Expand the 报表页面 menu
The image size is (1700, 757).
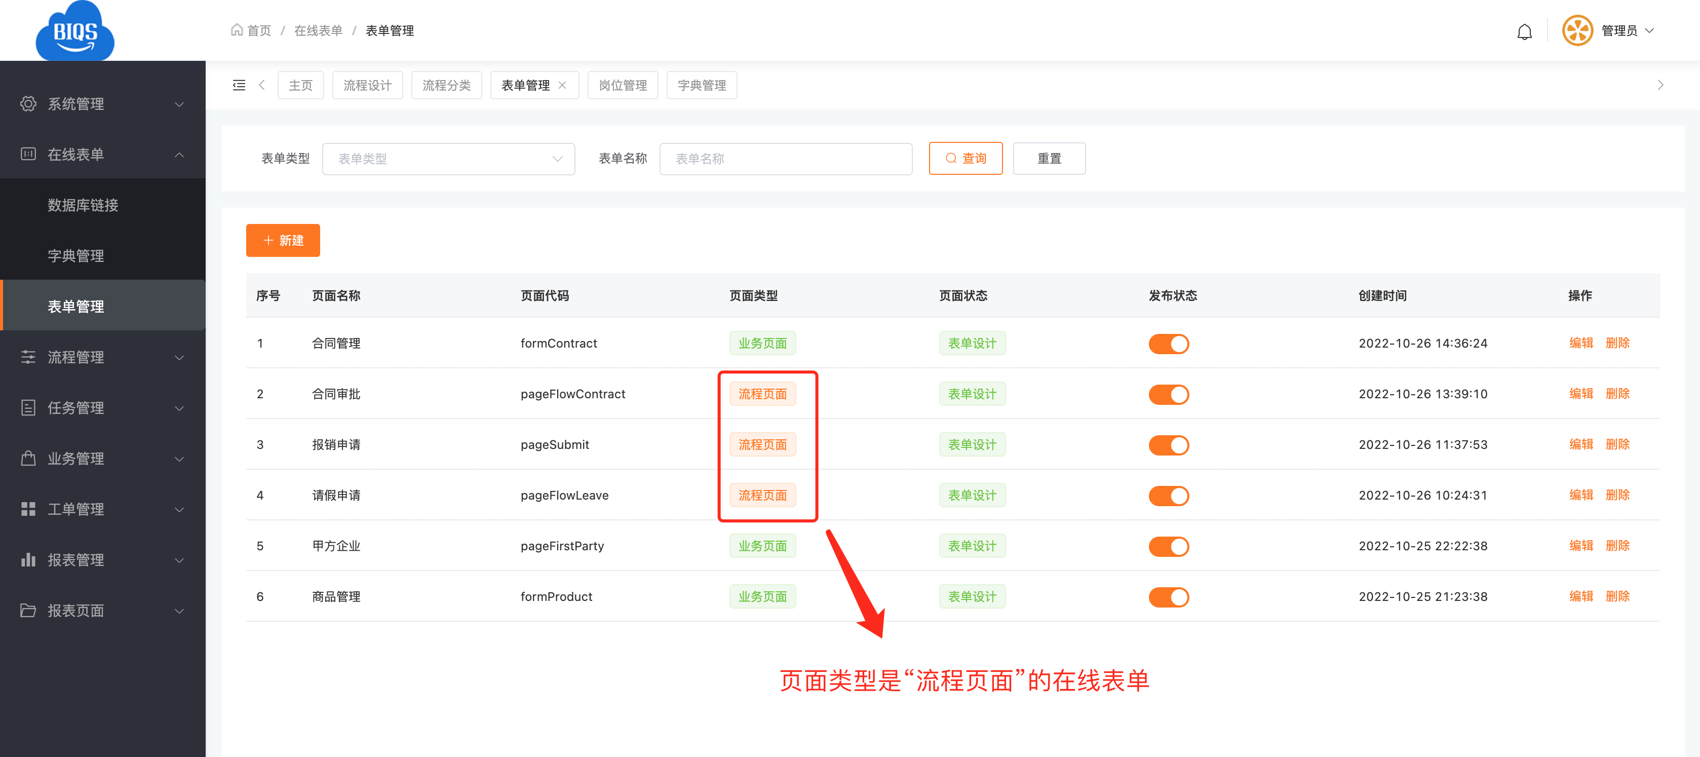click(103, 610)
